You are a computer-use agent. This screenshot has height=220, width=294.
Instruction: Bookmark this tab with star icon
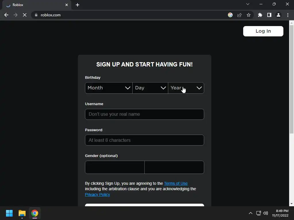(249, 15)
